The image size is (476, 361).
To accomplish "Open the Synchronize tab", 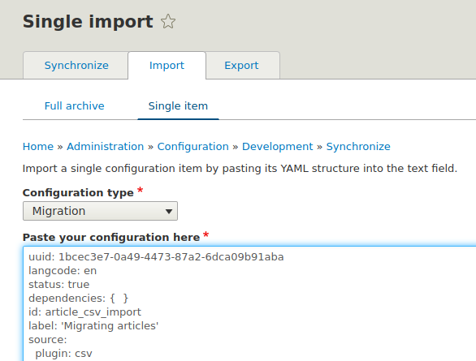I will (76, 66).
